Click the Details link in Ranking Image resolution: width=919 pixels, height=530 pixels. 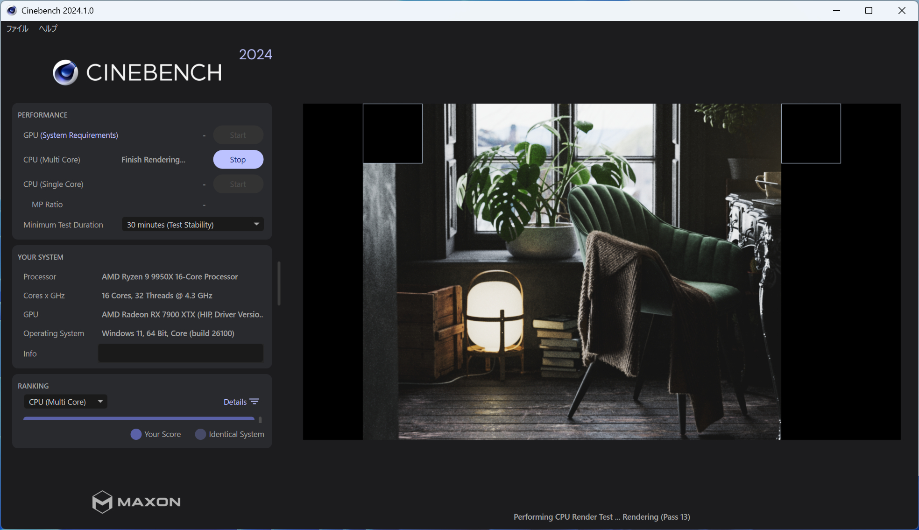[x=235, y=402]
